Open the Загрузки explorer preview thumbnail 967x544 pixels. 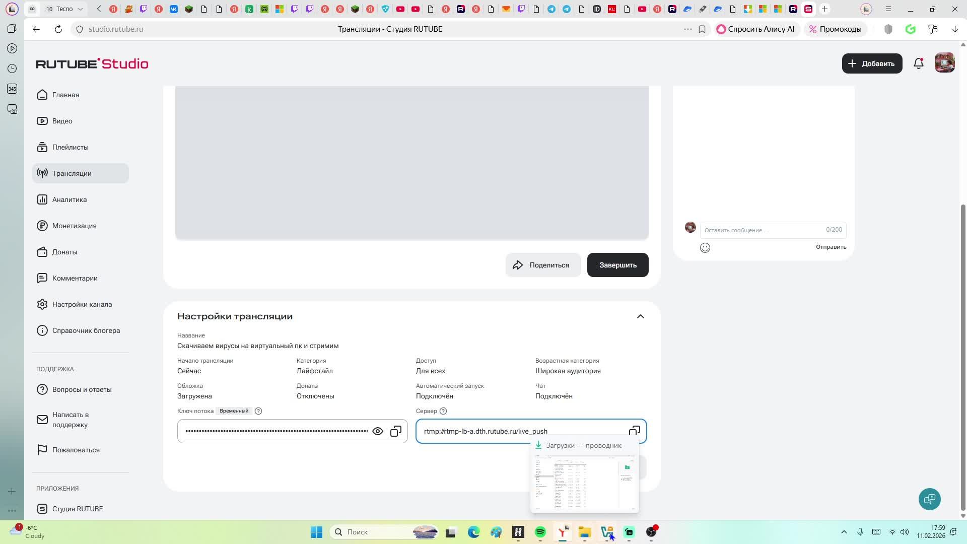[x=584, y=483]
